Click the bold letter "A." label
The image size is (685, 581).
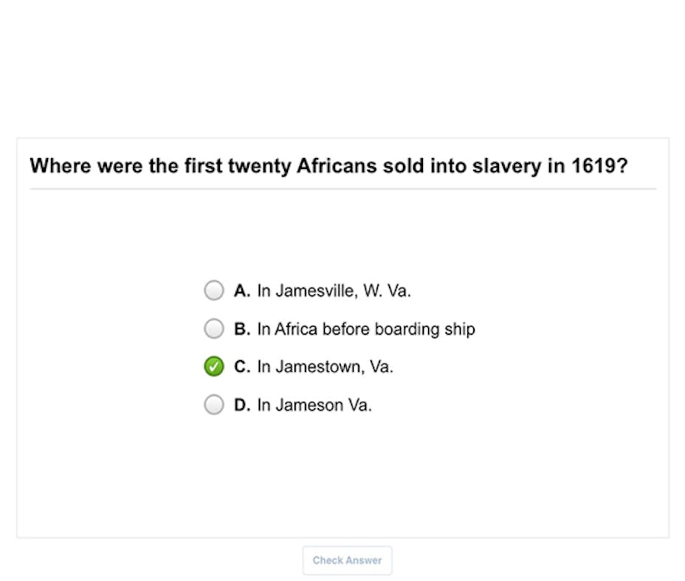pos(242,291)
